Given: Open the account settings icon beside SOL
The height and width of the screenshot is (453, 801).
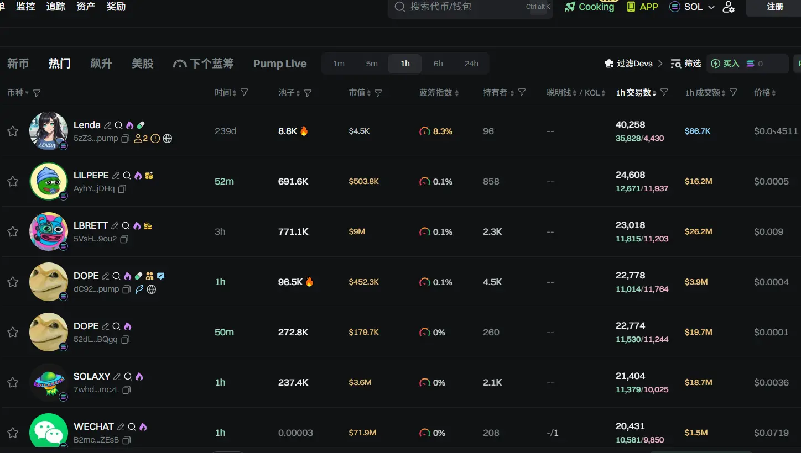Looking at the screenshot, I should point(729,7).
